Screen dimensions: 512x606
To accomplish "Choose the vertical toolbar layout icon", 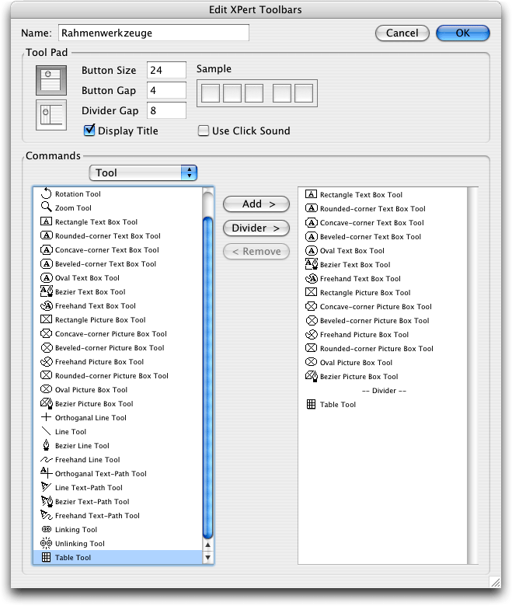I will (x=51, y=115).
